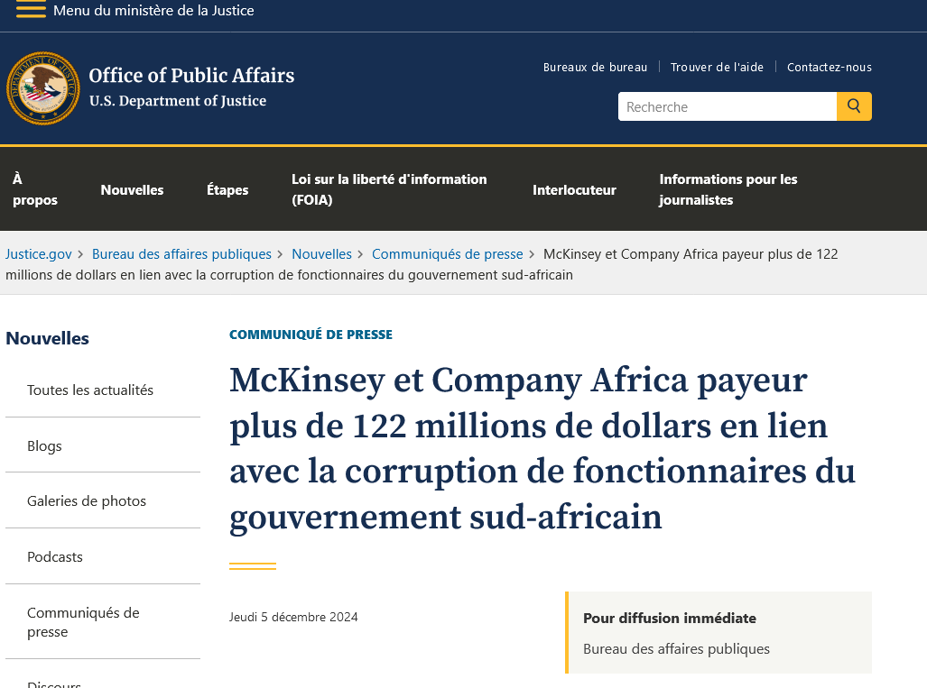Viewport: 927px width, 688px height.
Task: Click the date 'Jeudi 5 décembre 2024'
Action: [293, 617]
